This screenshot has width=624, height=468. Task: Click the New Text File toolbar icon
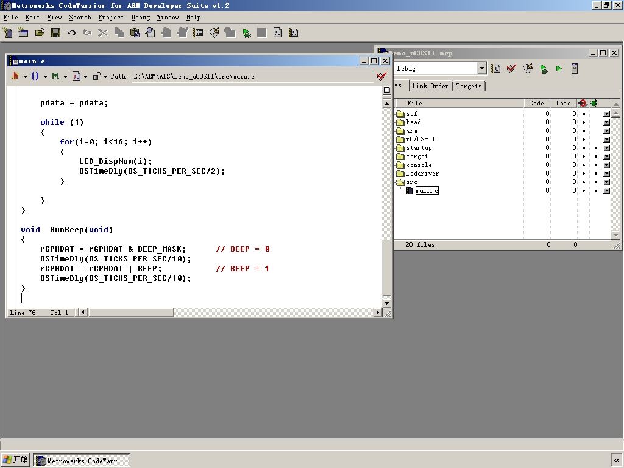pyautogui.click(x=7, y=33)
